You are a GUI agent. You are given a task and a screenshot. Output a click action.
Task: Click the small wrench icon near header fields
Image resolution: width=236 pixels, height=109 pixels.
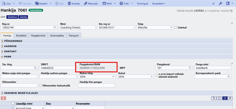click(232, 23)
